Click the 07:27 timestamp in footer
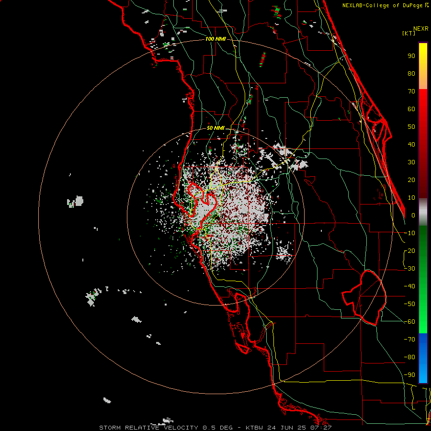This screenshot has width=431, height=431. [x=320, y=428]
